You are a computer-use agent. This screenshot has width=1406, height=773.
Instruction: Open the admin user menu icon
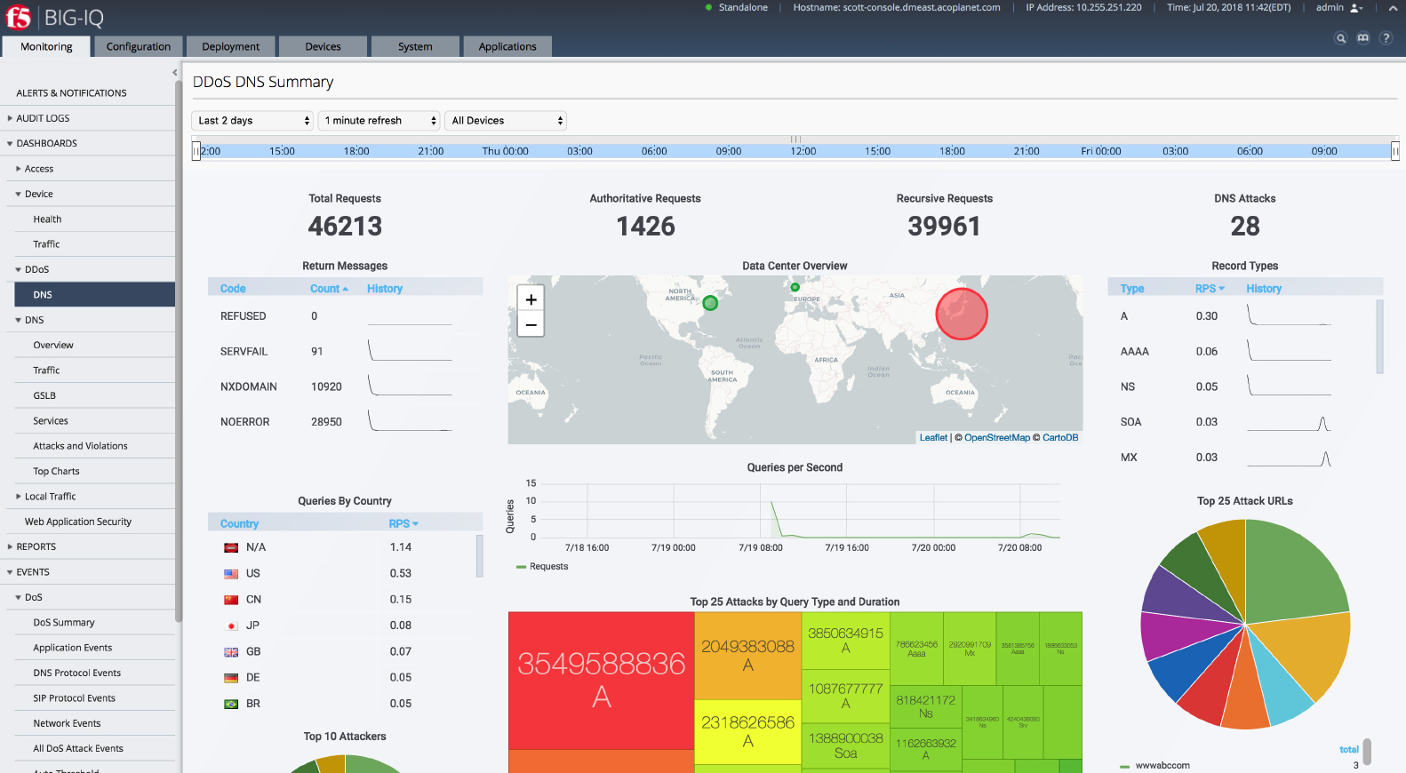pyautogui.click(x=1356, y=8)
